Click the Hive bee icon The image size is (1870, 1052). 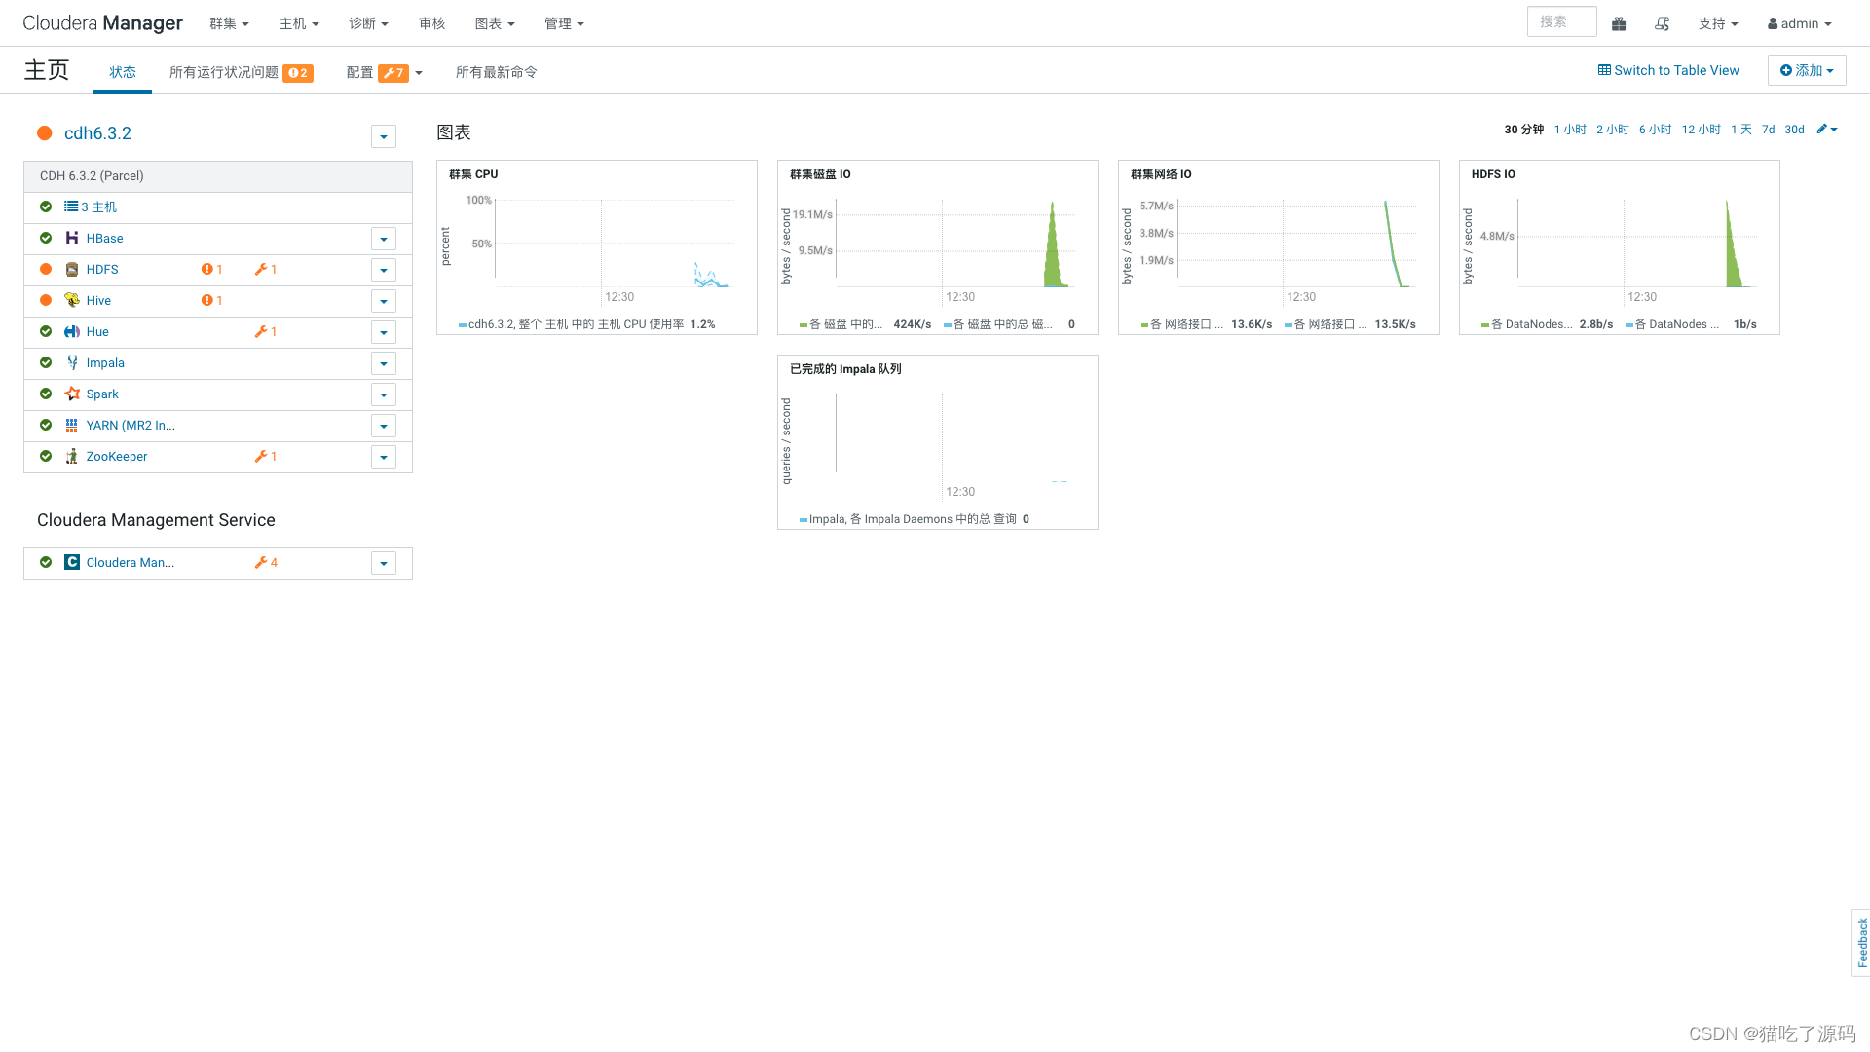(72, 300)
